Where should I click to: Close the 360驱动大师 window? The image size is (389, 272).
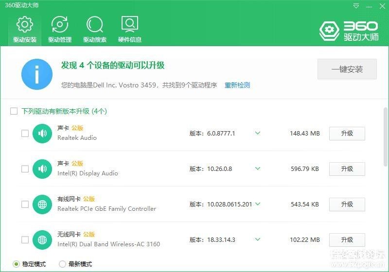tap(382, 6)
